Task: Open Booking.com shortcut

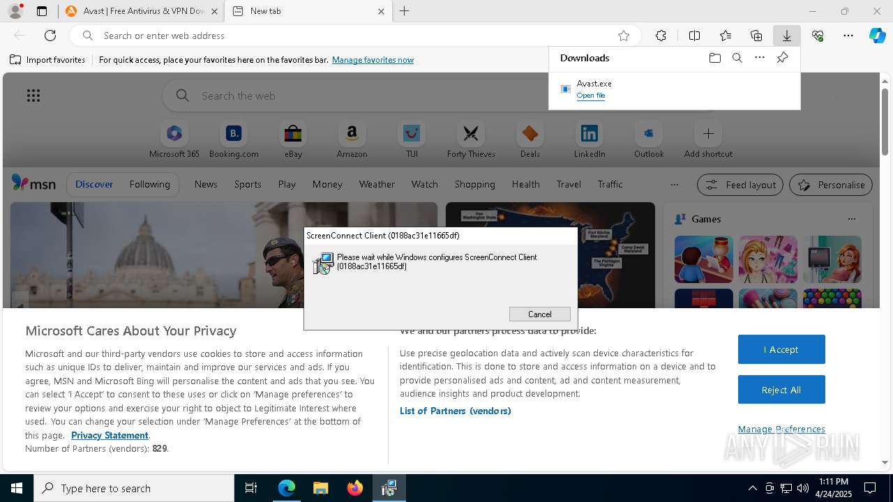Action: 234,139
